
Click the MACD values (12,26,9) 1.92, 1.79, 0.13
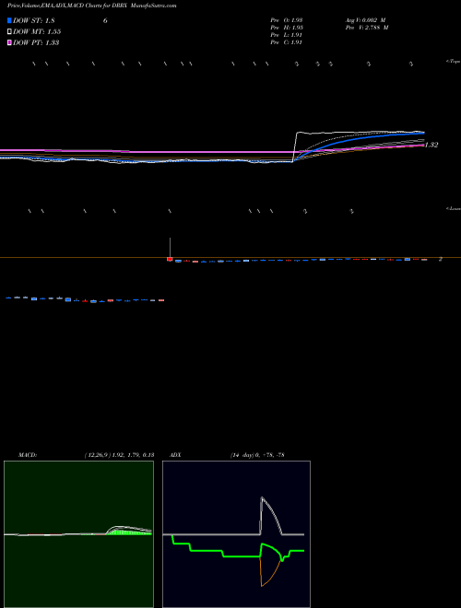click(x=119, y=455)
